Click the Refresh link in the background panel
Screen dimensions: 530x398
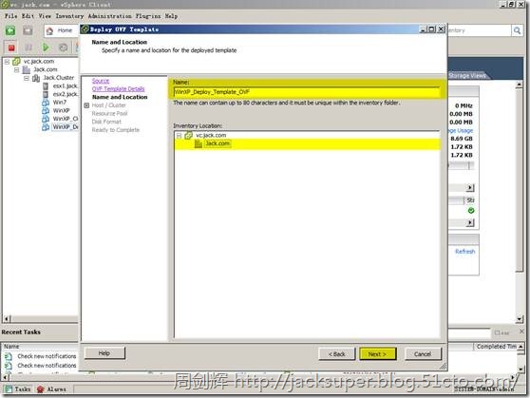465,252
